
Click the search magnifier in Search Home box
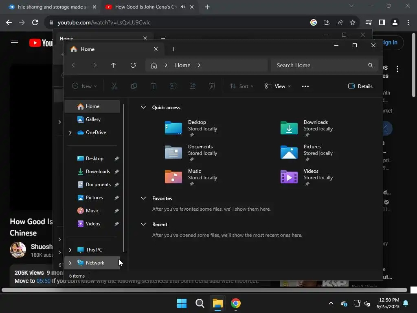pos(371,65)
